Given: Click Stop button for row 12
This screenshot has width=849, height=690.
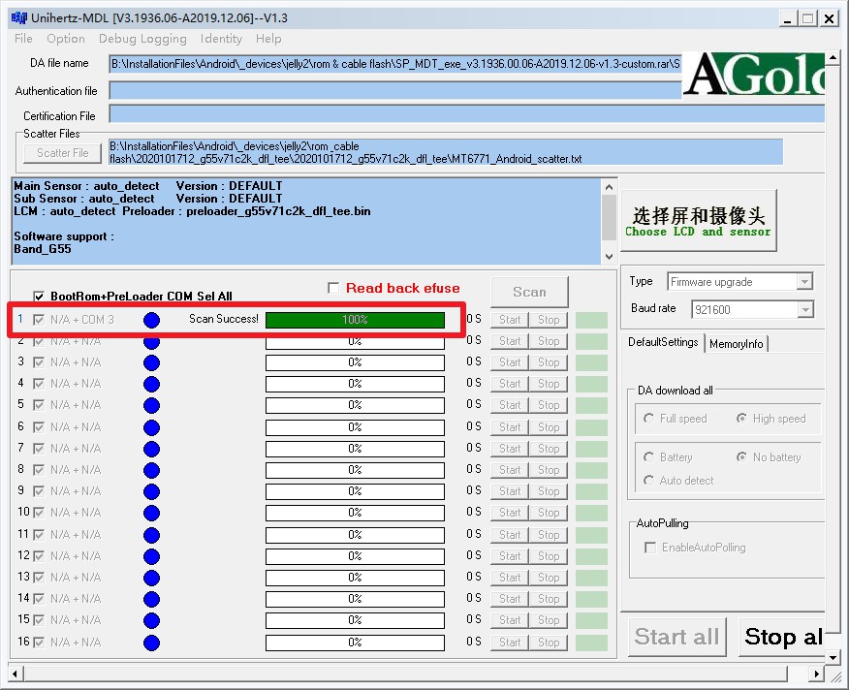Looking at the screenshot, I should pyautogui.click(x=549, y=556).
